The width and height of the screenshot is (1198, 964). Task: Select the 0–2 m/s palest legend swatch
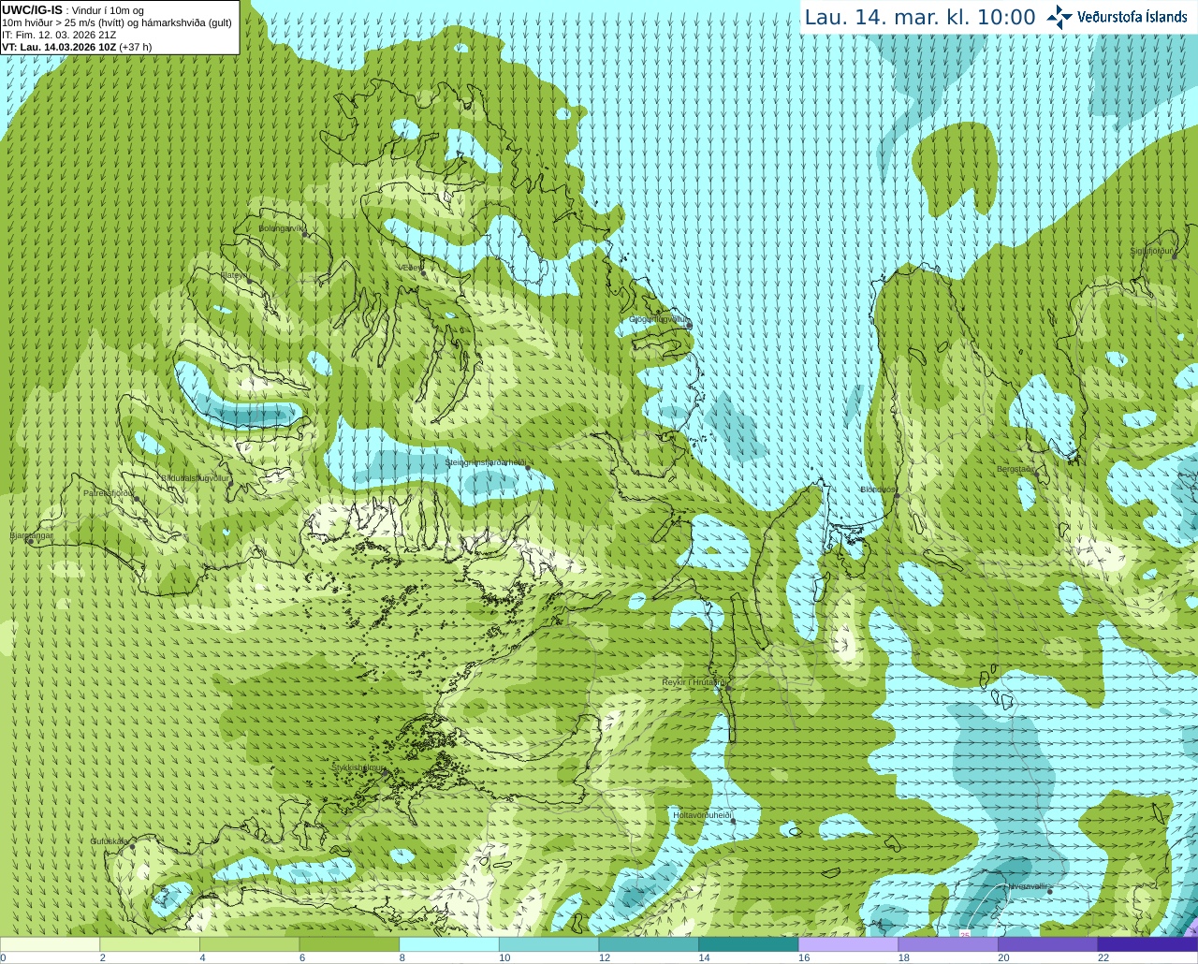point(50,944)
